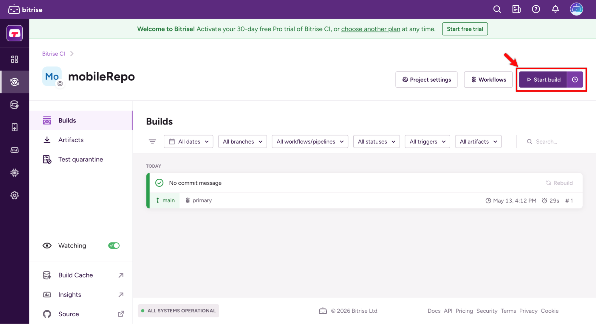Open the insights chart icon in left rail
This screenshot has width=596, height=324.
pos(15,150)
